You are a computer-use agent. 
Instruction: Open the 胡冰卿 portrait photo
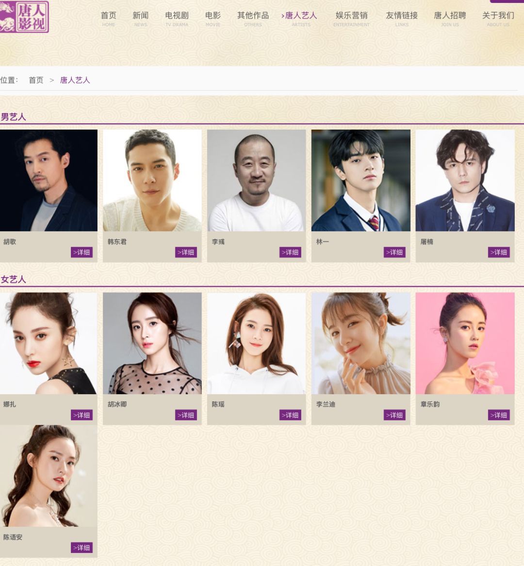tap(152, 343)
